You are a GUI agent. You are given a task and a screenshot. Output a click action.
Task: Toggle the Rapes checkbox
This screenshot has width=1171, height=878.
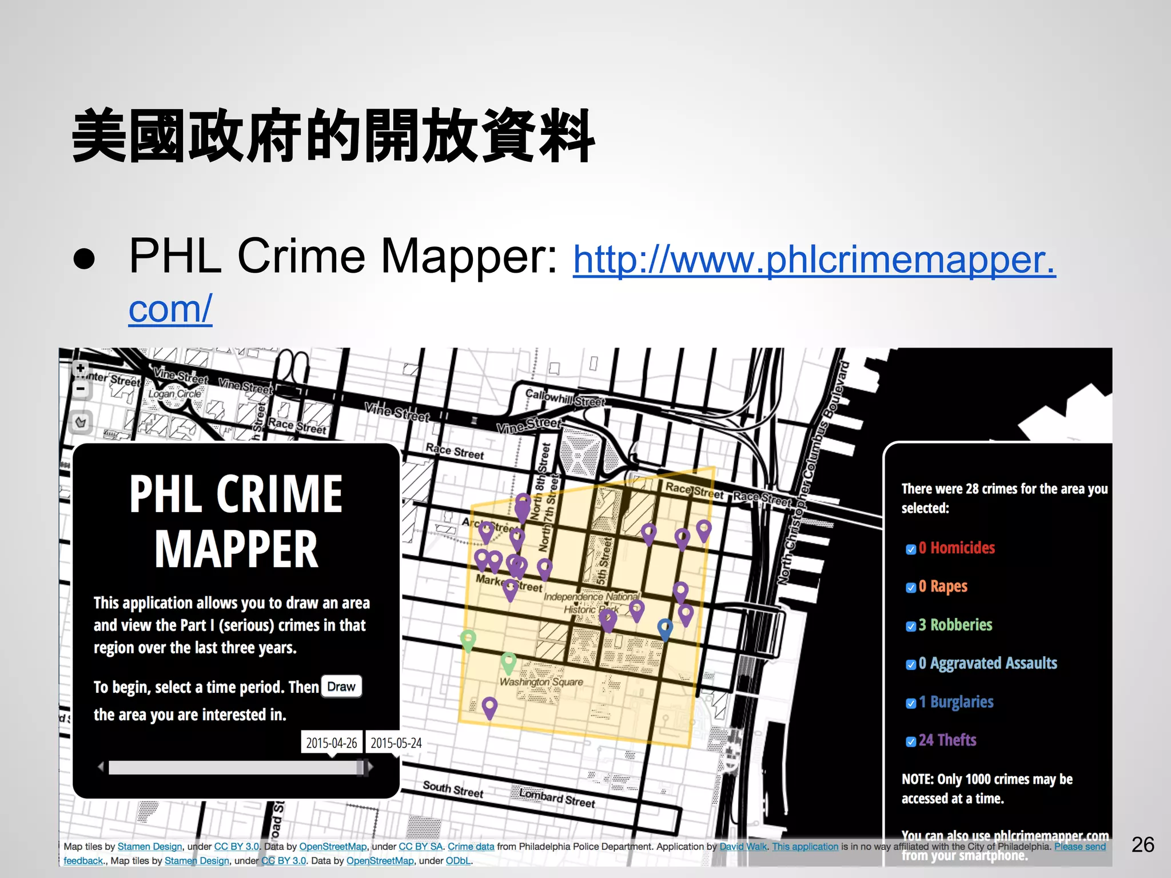(x=911, y=588)
